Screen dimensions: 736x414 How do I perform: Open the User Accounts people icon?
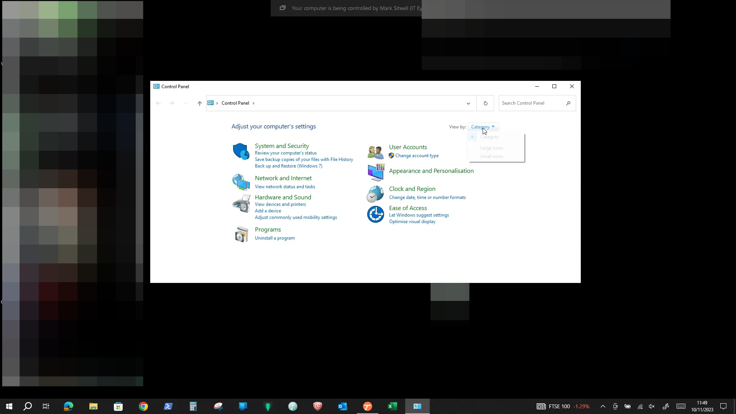[x=375, y=152]
